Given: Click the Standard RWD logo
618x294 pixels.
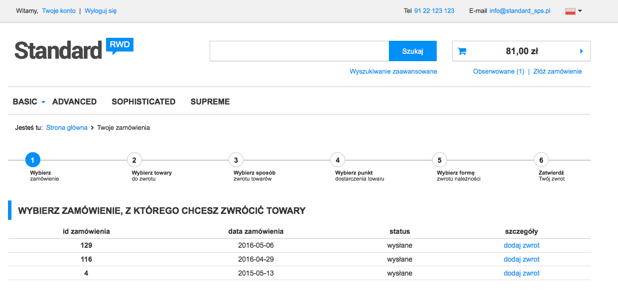Looking at the screenshot, I should tap(74, 50).
